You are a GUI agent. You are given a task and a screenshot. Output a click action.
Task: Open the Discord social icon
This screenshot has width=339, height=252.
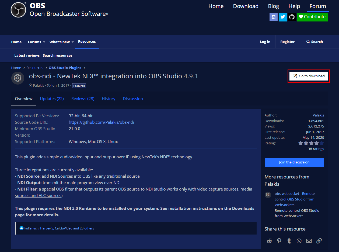tap(274, 17)
